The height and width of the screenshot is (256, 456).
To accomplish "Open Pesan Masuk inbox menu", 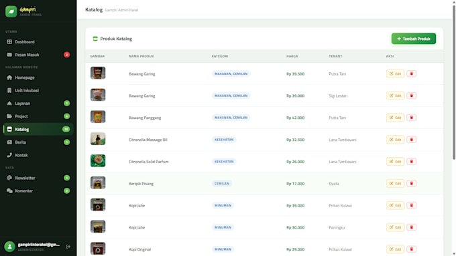I will tap(38, 55).
